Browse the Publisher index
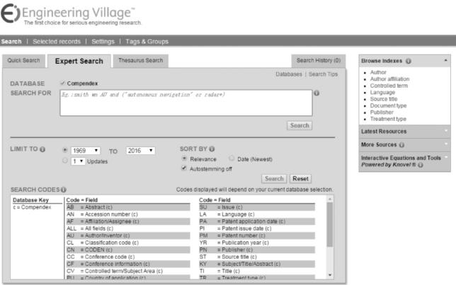This screenshot has height=285, width=456. (382, 112)
